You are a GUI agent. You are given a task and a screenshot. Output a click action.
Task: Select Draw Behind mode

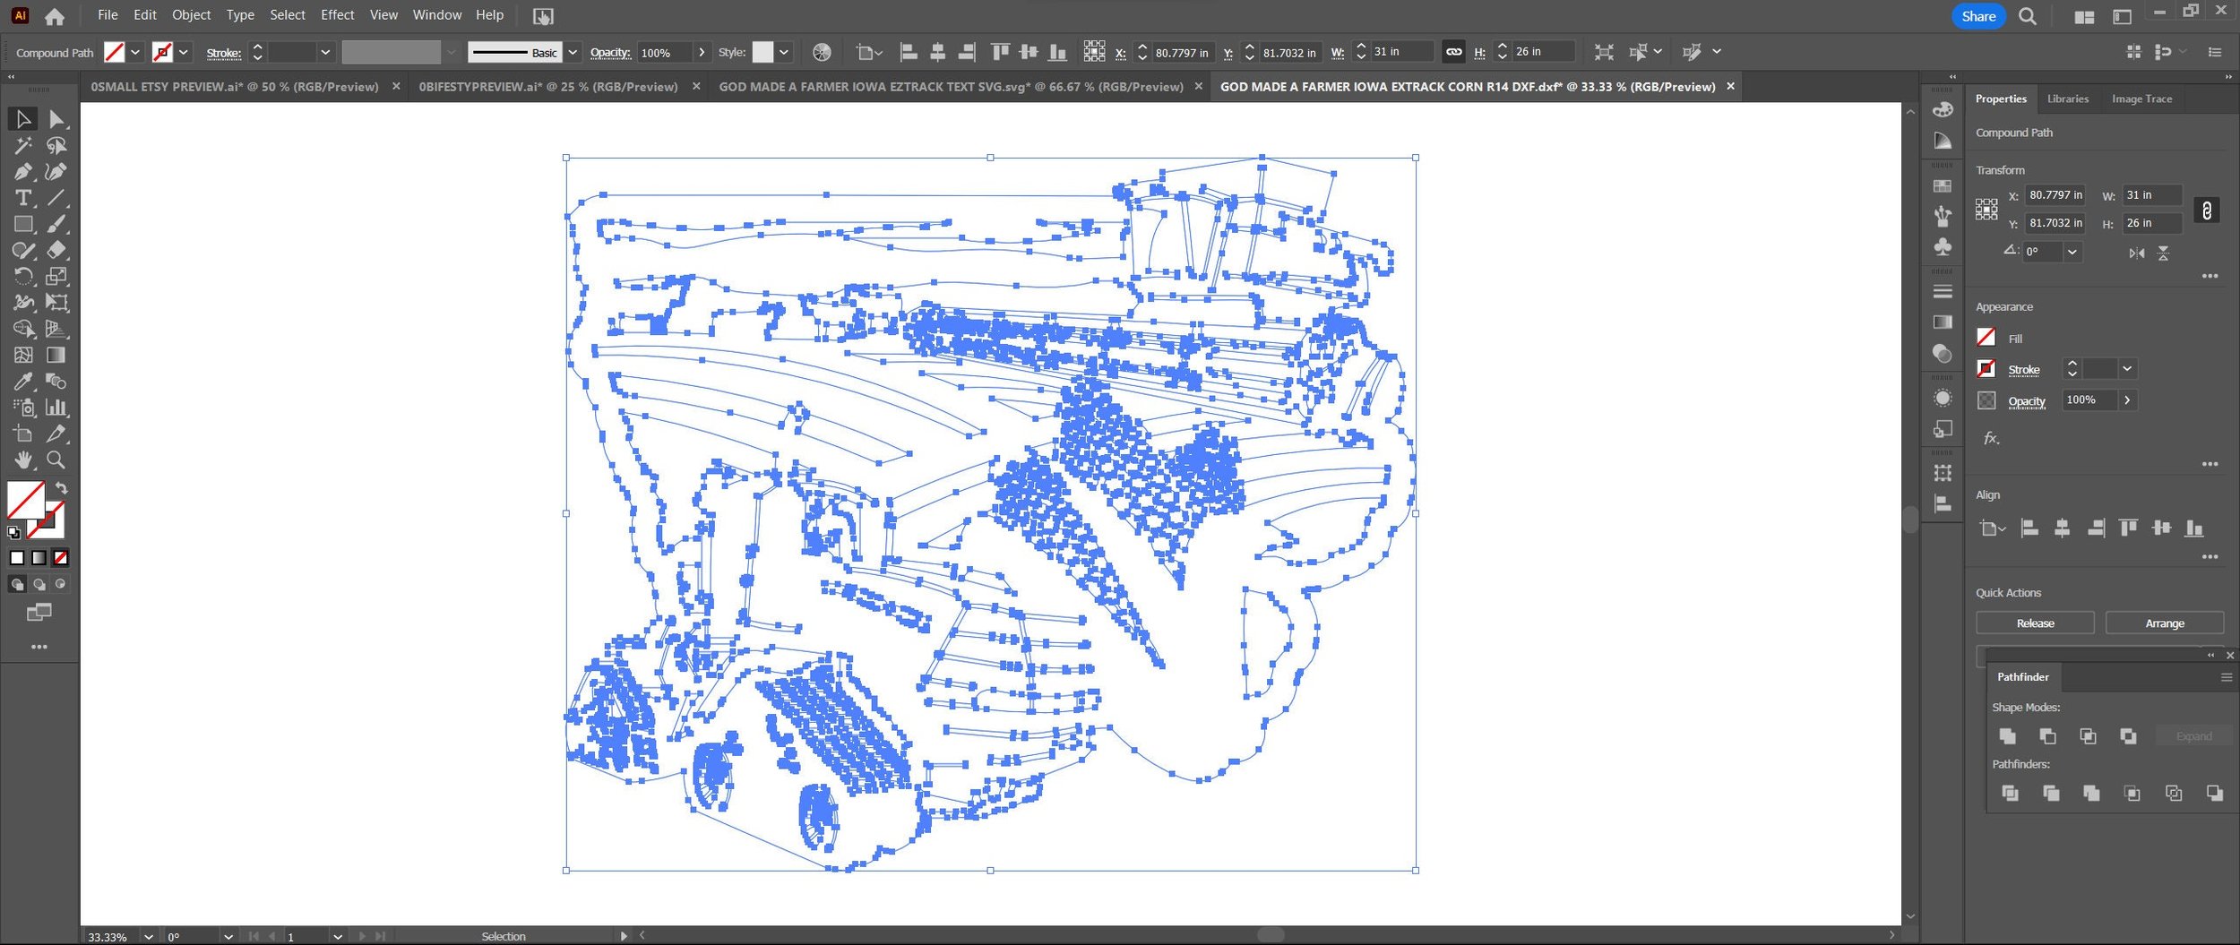point(39,584)
